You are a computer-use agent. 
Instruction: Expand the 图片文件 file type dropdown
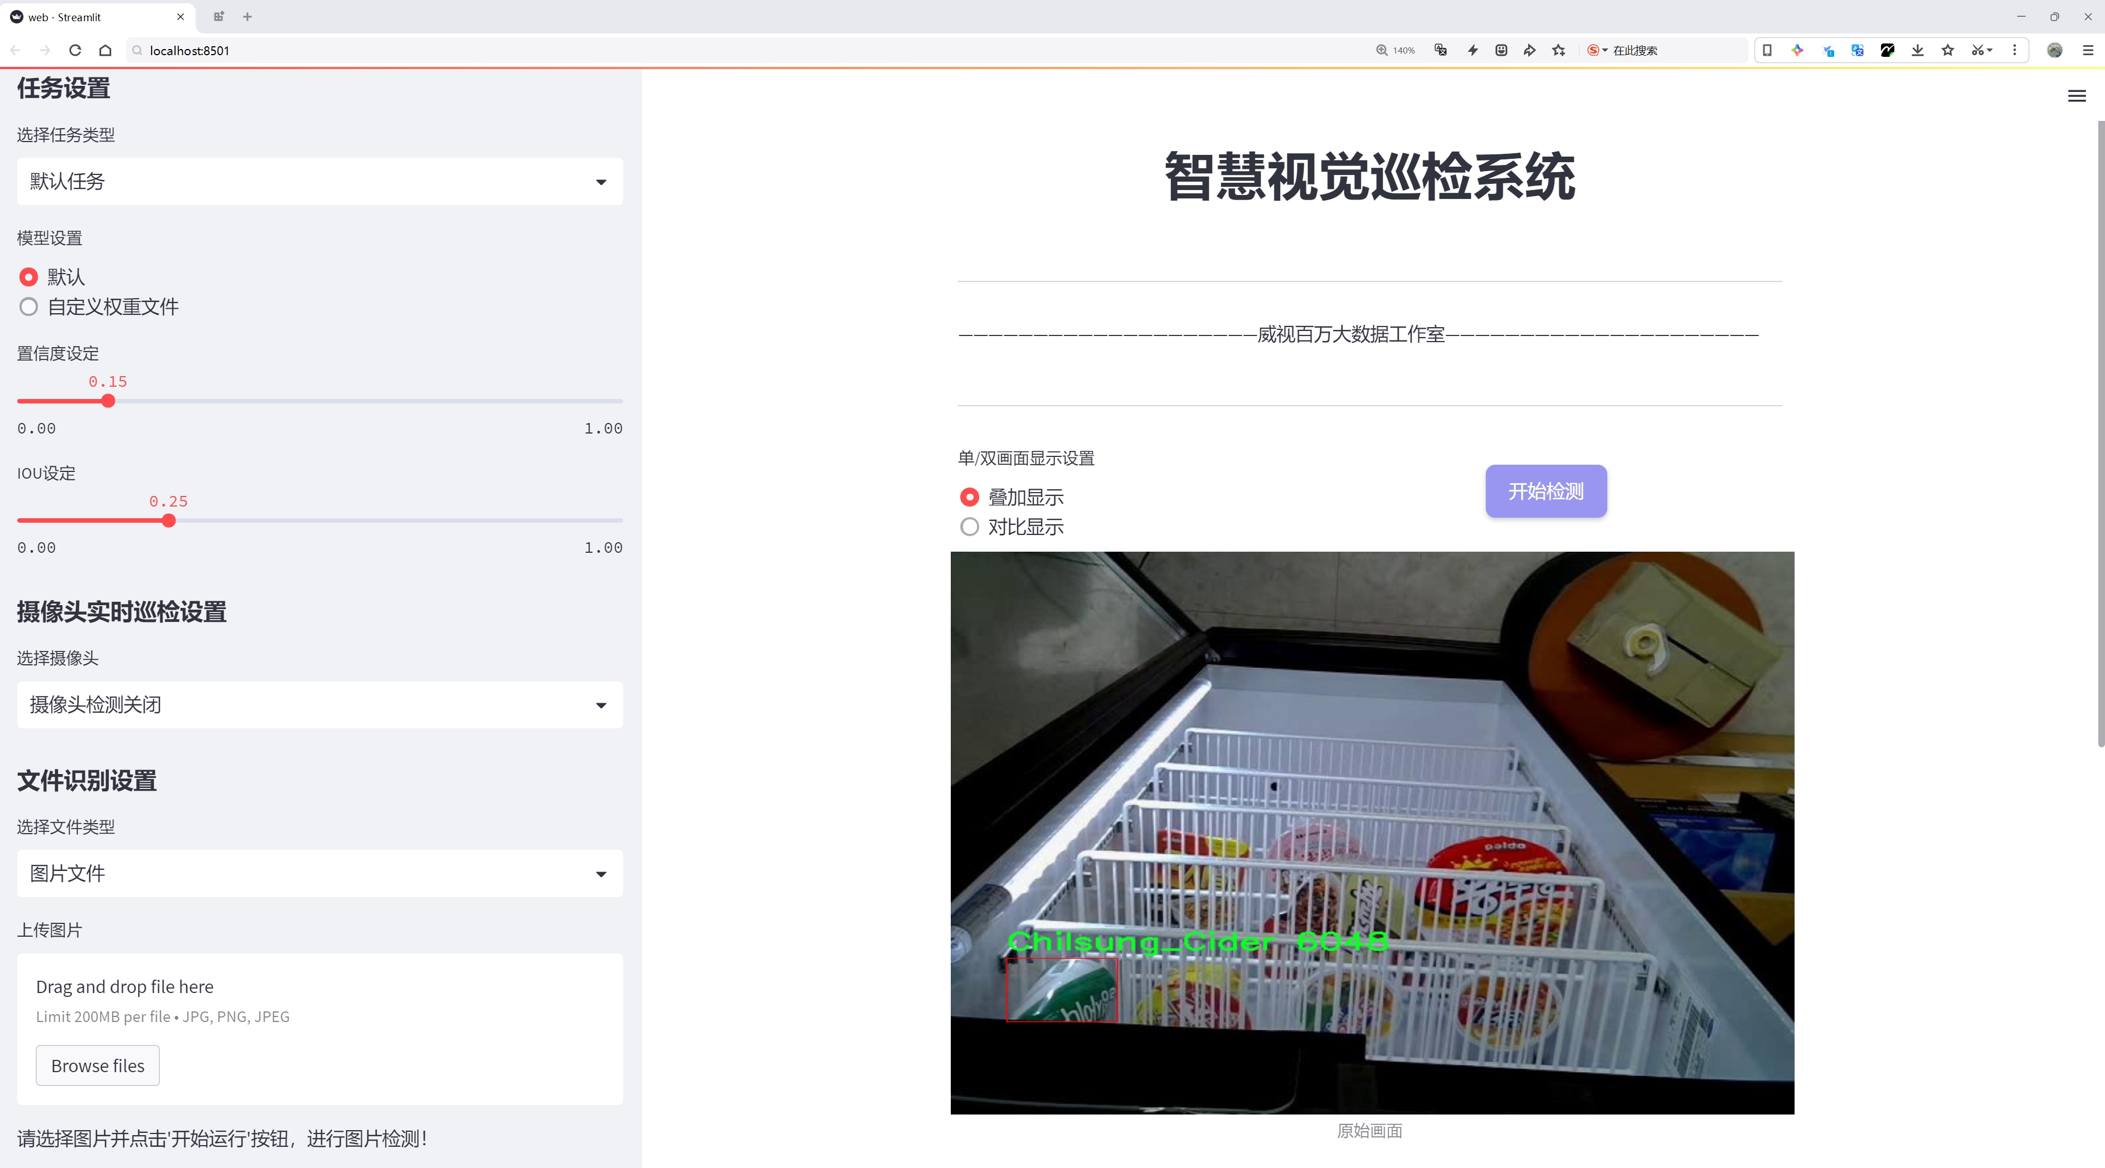pos(319,873)
